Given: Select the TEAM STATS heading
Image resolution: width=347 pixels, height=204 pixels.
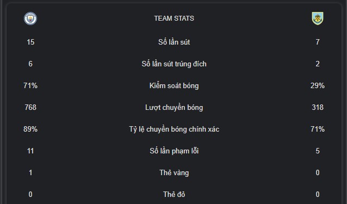Looking at the screenshot, I should pos(174,18).
